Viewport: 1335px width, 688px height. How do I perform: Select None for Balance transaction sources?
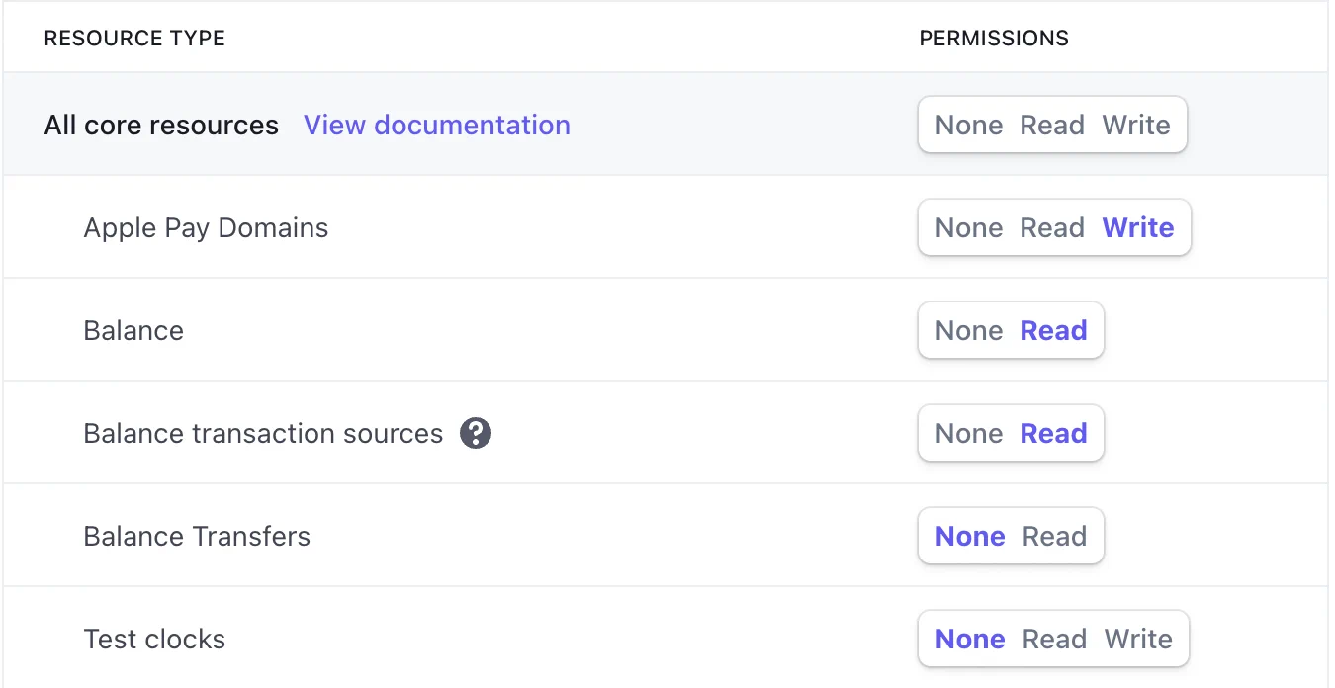click(x=969, y=434)
